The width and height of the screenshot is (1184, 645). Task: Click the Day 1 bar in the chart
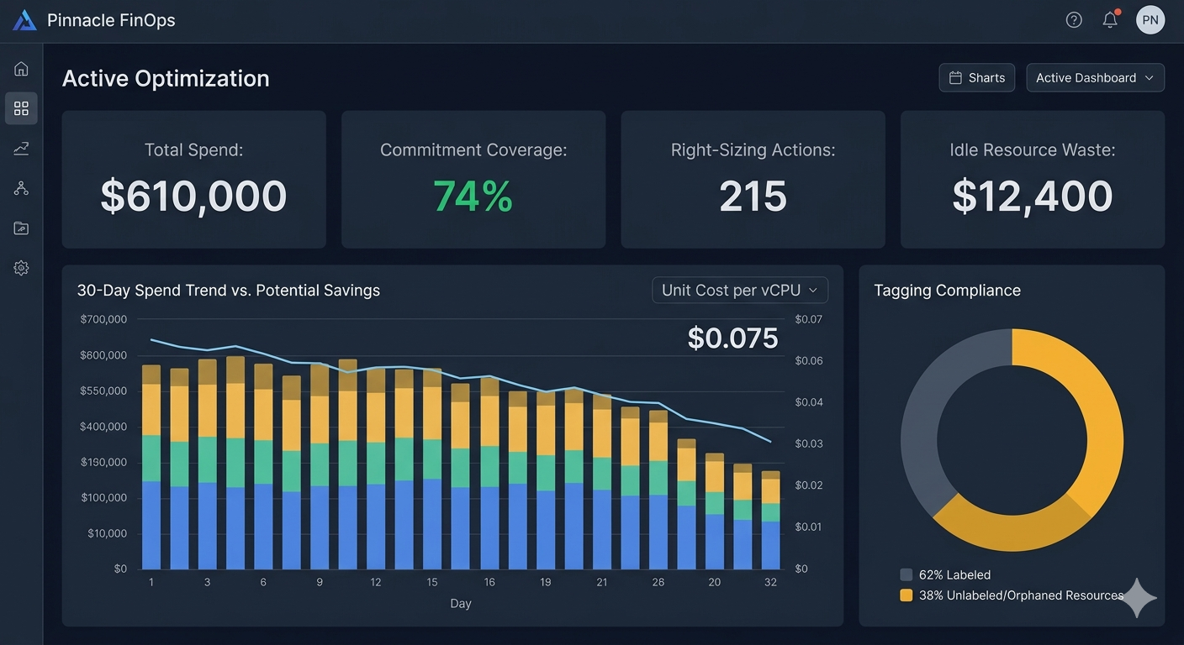[x=151, y=467]
